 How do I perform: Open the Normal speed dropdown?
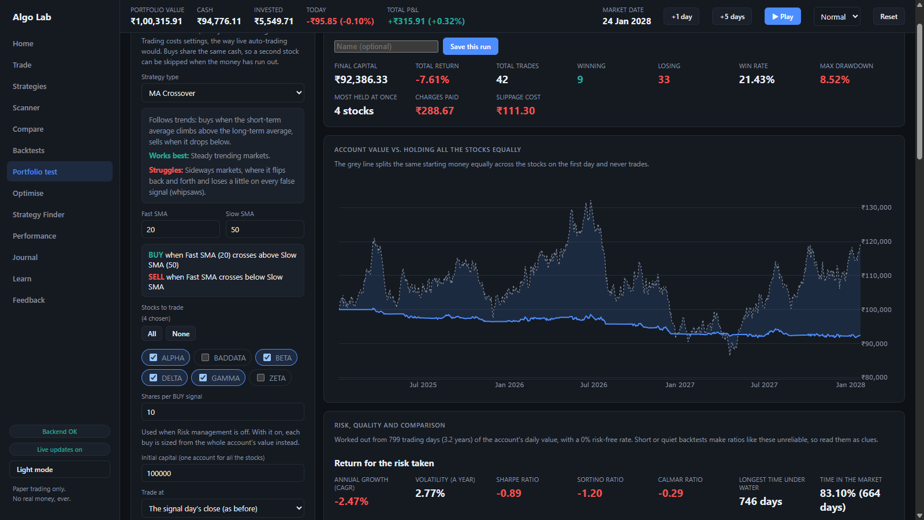point(837,17)
